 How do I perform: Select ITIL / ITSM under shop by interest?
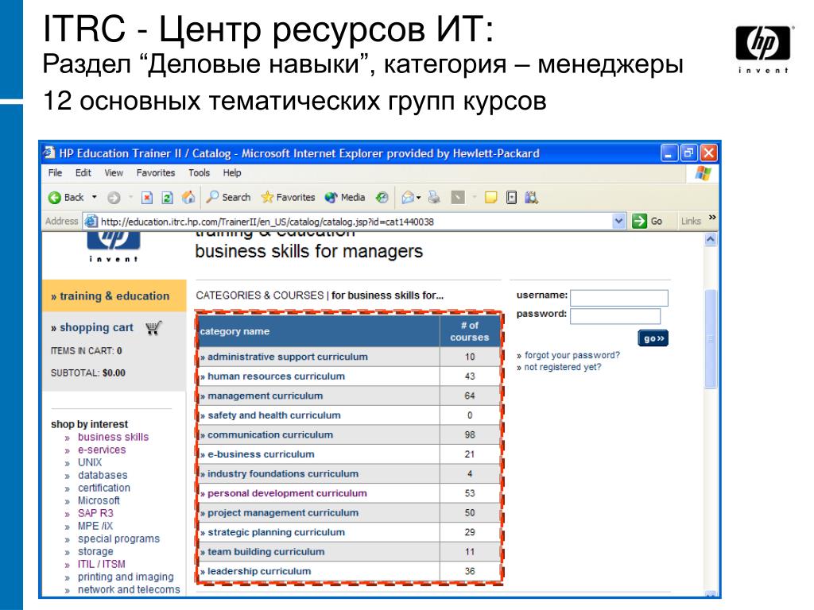coord(102,565)
